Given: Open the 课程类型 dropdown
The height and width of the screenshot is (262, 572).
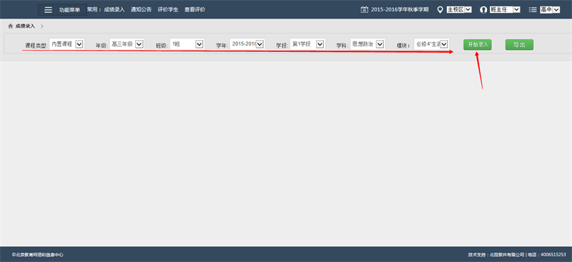Looking at the screenshot, I should point(66,44).
